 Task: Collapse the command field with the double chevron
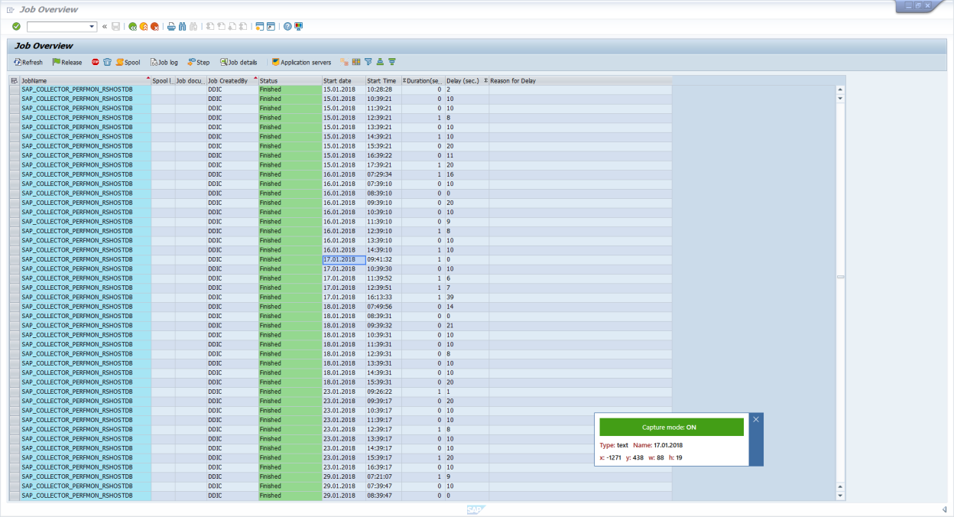coord(105,26)
